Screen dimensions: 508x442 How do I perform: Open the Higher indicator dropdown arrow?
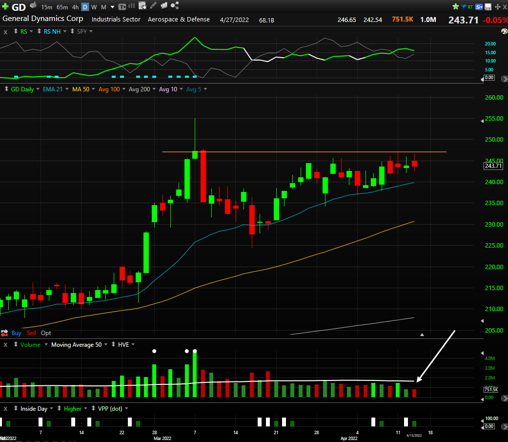click(85, 408)
